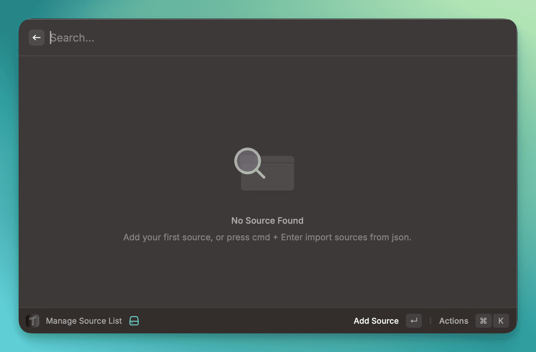The height and width of the screenshot is (352, 536).
Task: Click the extension logo icon in footer
Action: (x=33, y=321)
